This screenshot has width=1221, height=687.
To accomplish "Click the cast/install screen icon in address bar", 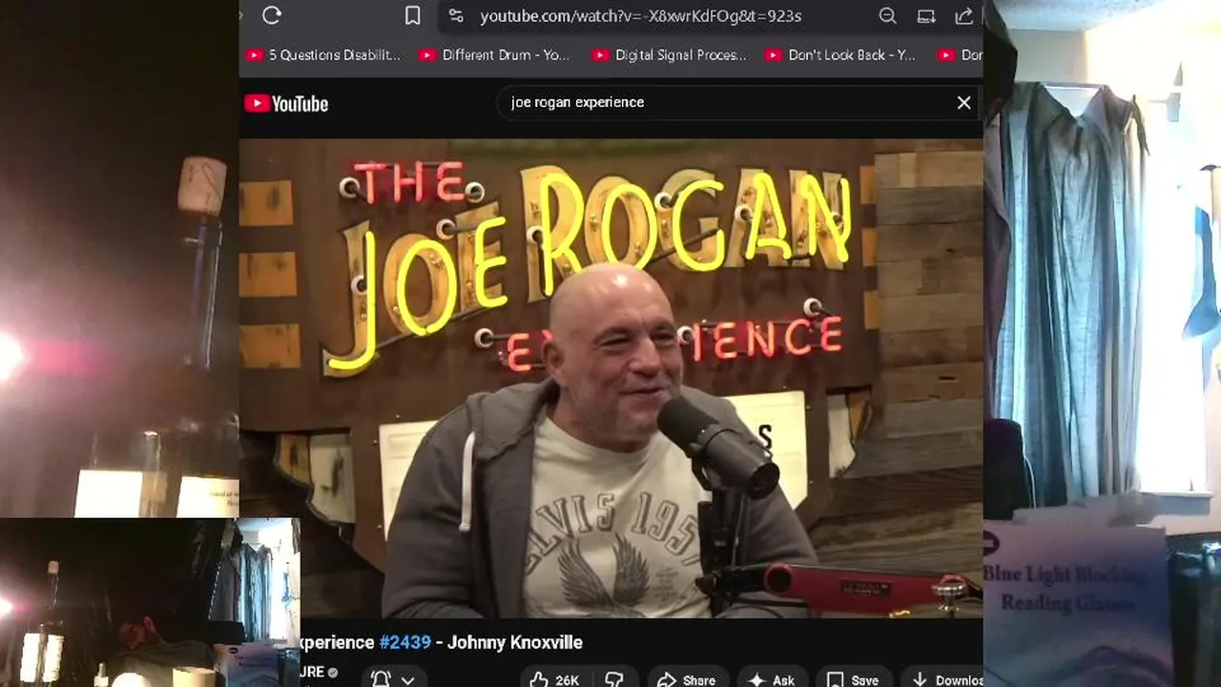I will pyautogui.click(x=926, y=15).
